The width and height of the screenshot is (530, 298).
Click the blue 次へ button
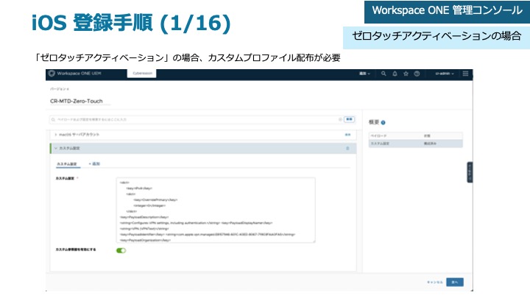[455, 282]
